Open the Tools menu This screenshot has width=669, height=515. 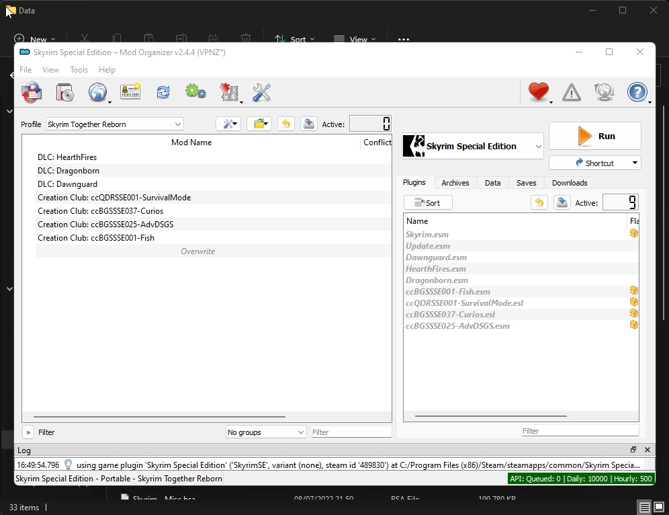79,70
